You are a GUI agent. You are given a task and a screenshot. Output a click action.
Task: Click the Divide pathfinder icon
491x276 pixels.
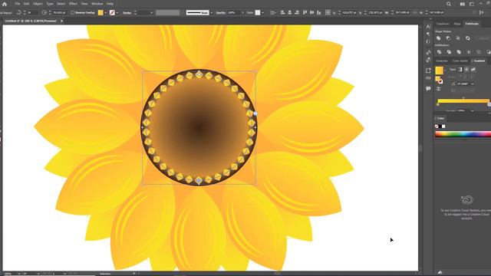[x=439, y=52]
